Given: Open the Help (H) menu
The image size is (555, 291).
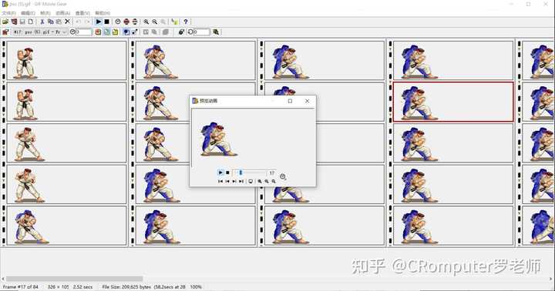Looking at the screenshot, I should pos(102,13).
